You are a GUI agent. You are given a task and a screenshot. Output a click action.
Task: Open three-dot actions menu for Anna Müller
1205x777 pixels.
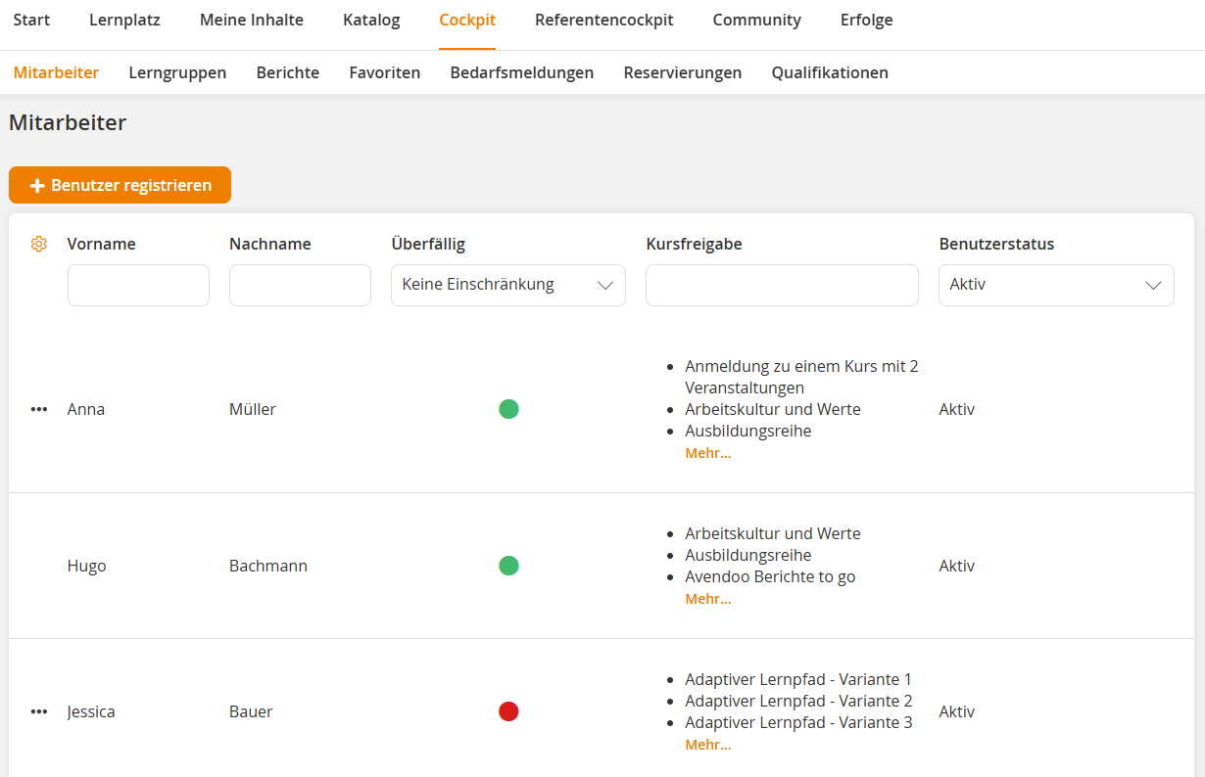pos(39,410)
